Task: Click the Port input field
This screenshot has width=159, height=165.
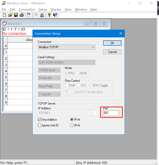Action: (111, 113)
